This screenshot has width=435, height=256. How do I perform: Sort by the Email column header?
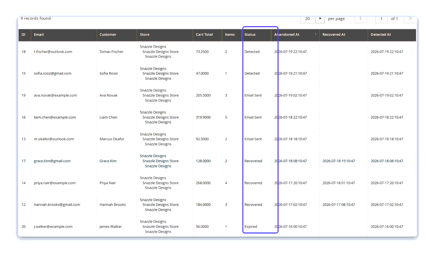64,35
